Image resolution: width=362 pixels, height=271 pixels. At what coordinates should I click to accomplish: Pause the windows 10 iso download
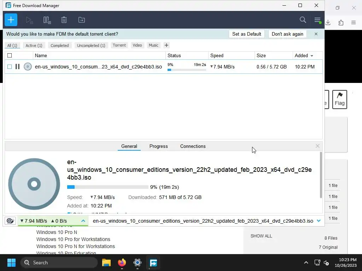17,67
